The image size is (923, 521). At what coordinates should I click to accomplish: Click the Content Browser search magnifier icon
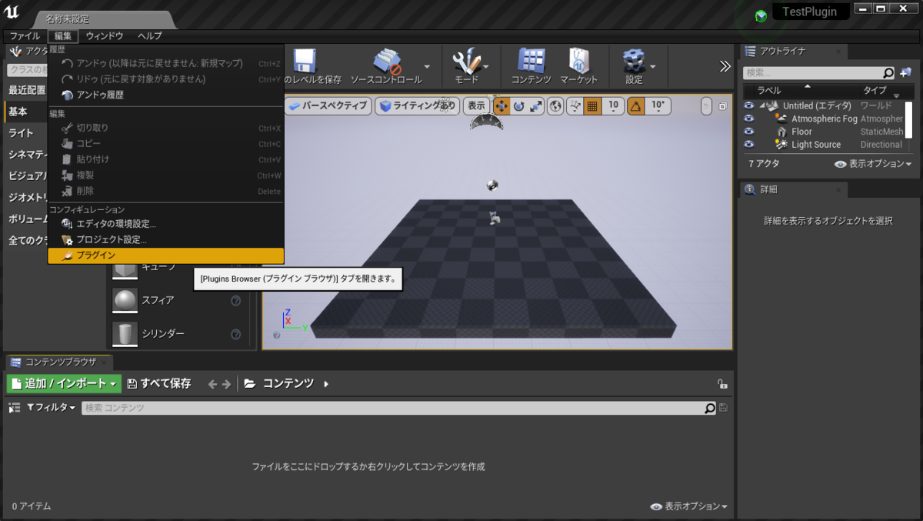coord(710,408)
